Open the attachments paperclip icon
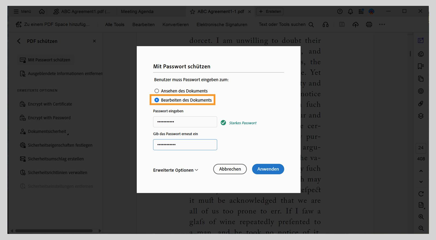The width and height of the screenshot is (436, 240). [421, 104]
